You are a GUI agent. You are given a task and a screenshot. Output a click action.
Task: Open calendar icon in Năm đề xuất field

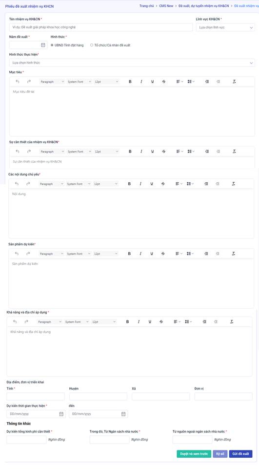tap(43, 45)
